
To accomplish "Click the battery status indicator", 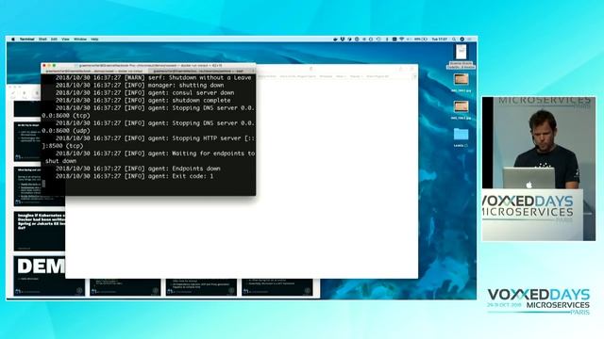I will click(421, 40).
